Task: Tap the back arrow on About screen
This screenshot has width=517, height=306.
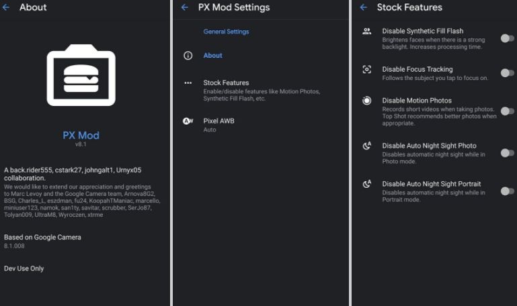Action: tap(7, 7)
